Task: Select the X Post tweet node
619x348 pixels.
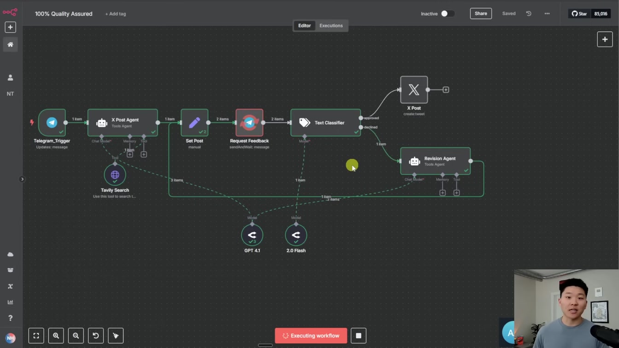Action: tap(414, 90)
